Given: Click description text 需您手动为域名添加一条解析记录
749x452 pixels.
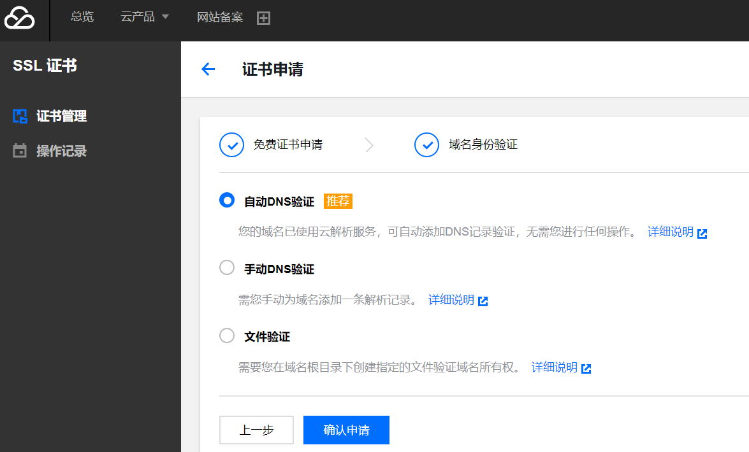Looking at the screenshot, I should (x=328, y=300).
